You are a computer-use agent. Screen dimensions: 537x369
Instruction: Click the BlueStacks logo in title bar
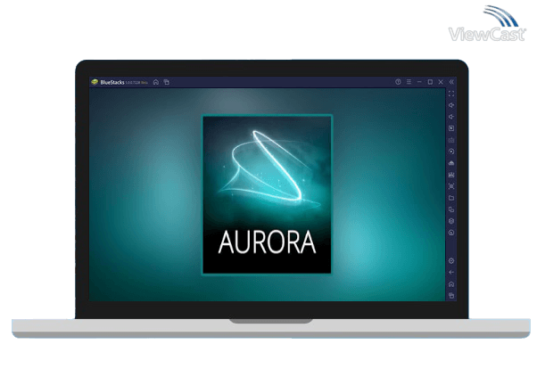click(x=95, y=82)
